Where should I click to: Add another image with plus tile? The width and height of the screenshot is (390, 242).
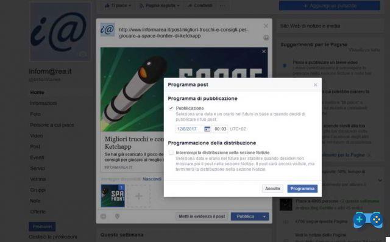click(x=139, y=196)
